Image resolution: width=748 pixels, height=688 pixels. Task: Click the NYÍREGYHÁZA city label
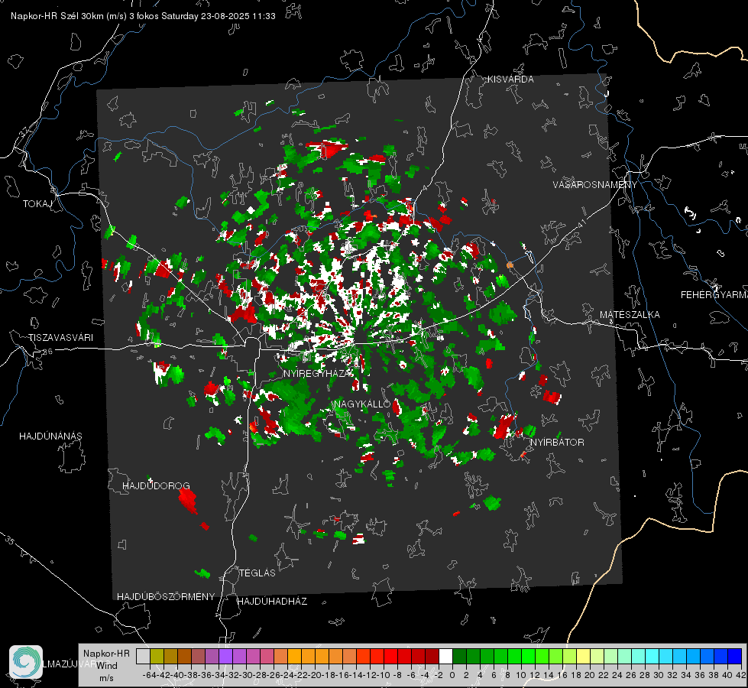click(318, 373)
